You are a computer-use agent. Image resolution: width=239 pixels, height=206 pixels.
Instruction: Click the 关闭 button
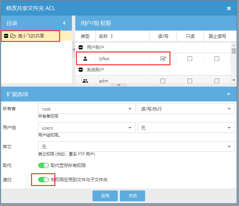132,196
